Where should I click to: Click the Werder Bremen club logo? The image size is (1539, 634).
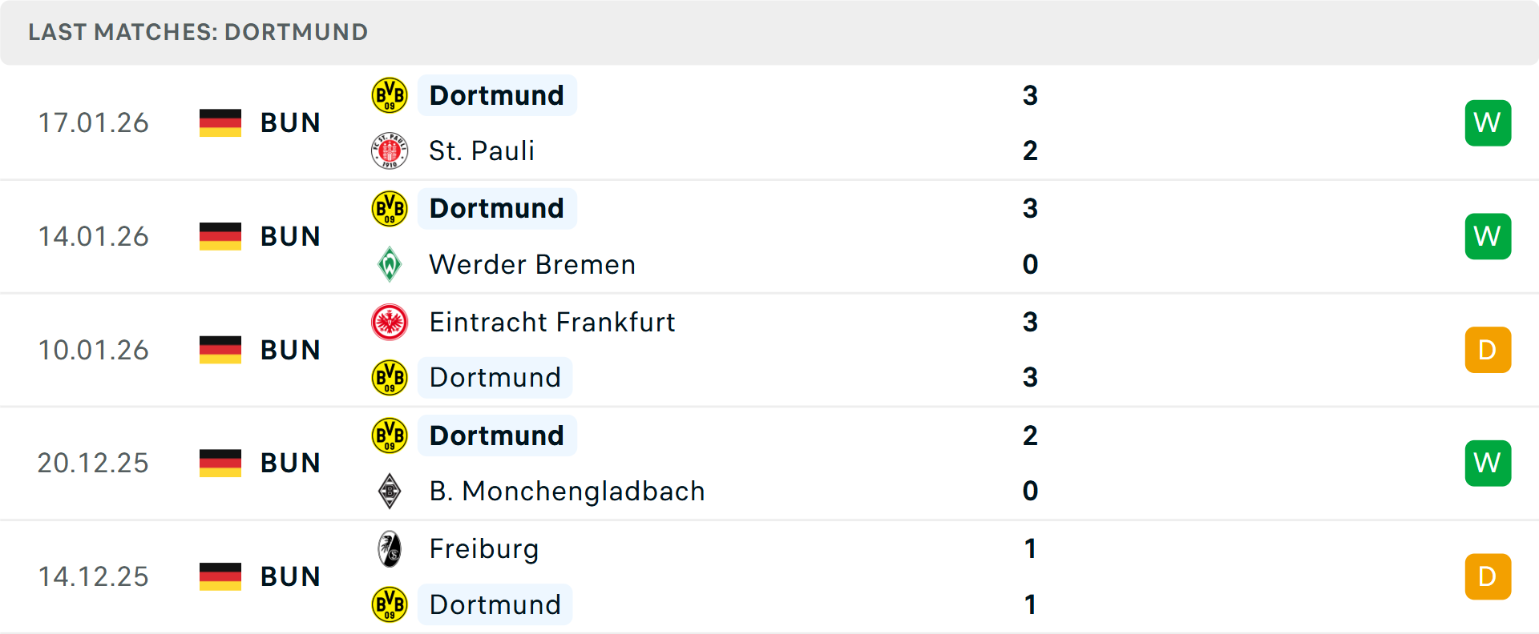390,264
